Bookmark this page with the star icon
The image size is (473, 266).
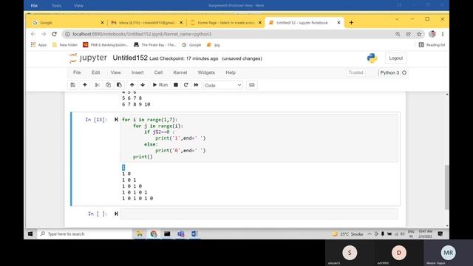[419, 34]
